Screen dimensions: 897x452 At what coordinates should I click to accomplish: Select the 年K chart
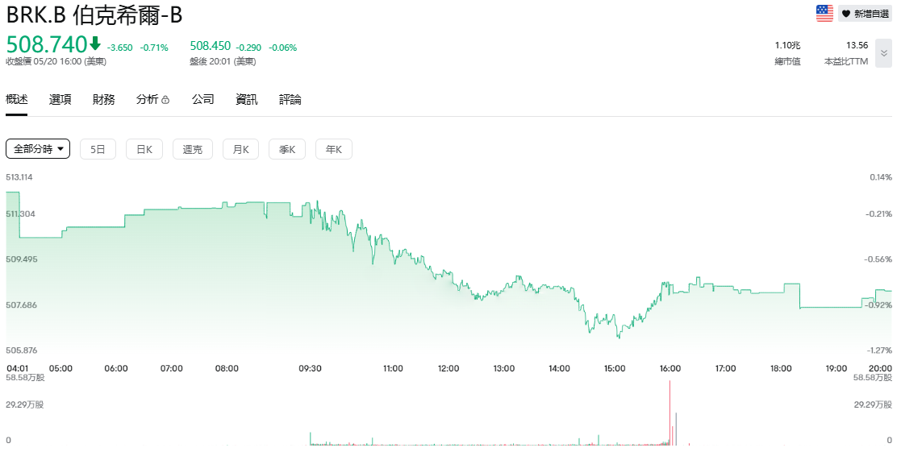333,149
